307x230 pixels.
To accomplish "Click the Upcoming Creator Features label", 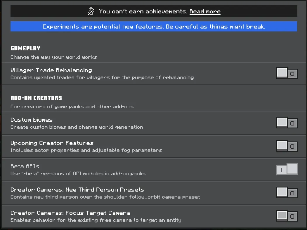I will tap(52, 143).
